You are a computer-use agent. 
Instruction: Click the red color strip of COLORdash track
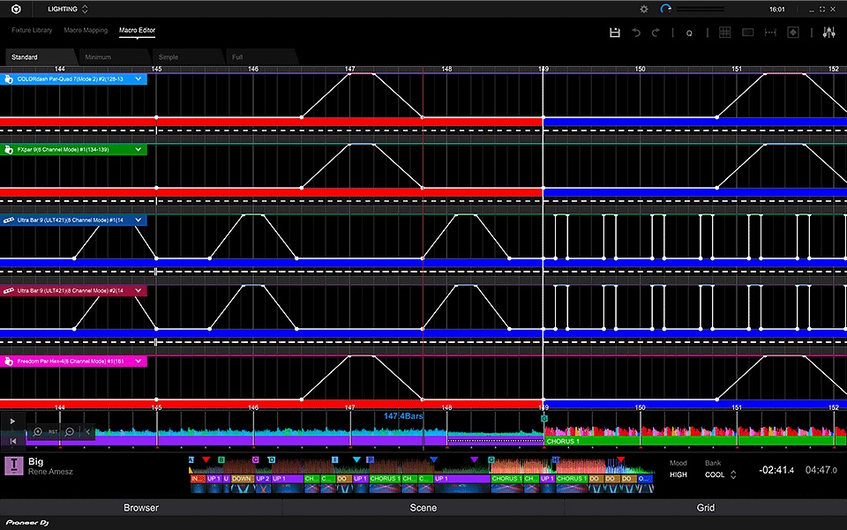click(271, 122)
